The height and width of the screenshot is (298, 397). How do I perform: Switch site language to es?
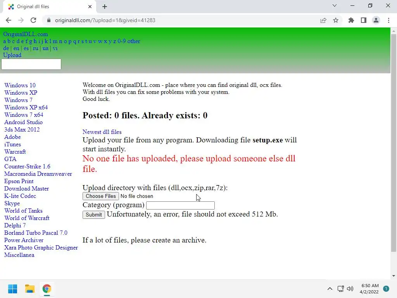coord(26,48)
